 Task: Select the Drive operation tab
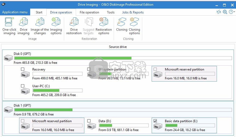[61, 12]
